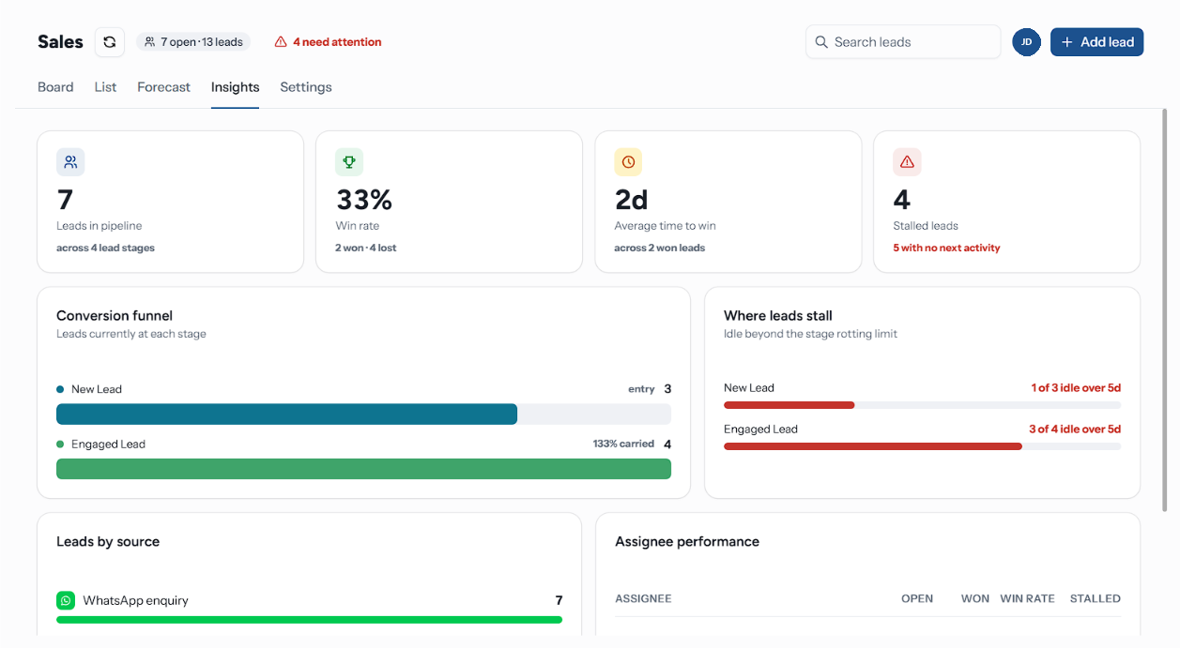Click the New Lead funnel bar
1180x648 pixels.
point(363,414)
